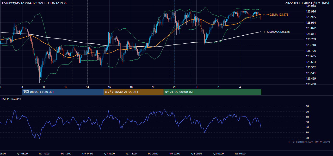The width and height of the screenshot is (333, 156).
Task: Click bottom time label 4/7 18:00
Action: point(131,154)
